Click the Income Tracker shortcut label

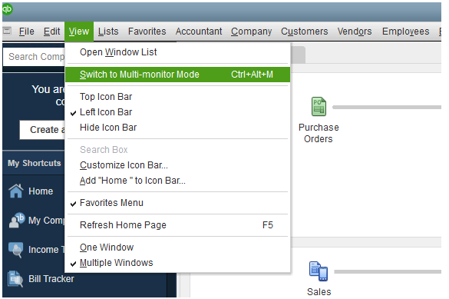(x=46, y=250)
